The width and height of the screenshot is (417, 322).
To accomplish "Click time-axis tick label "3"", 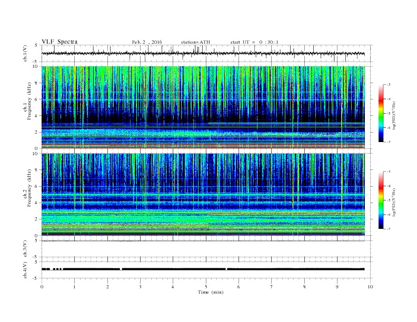I will 140,287.
